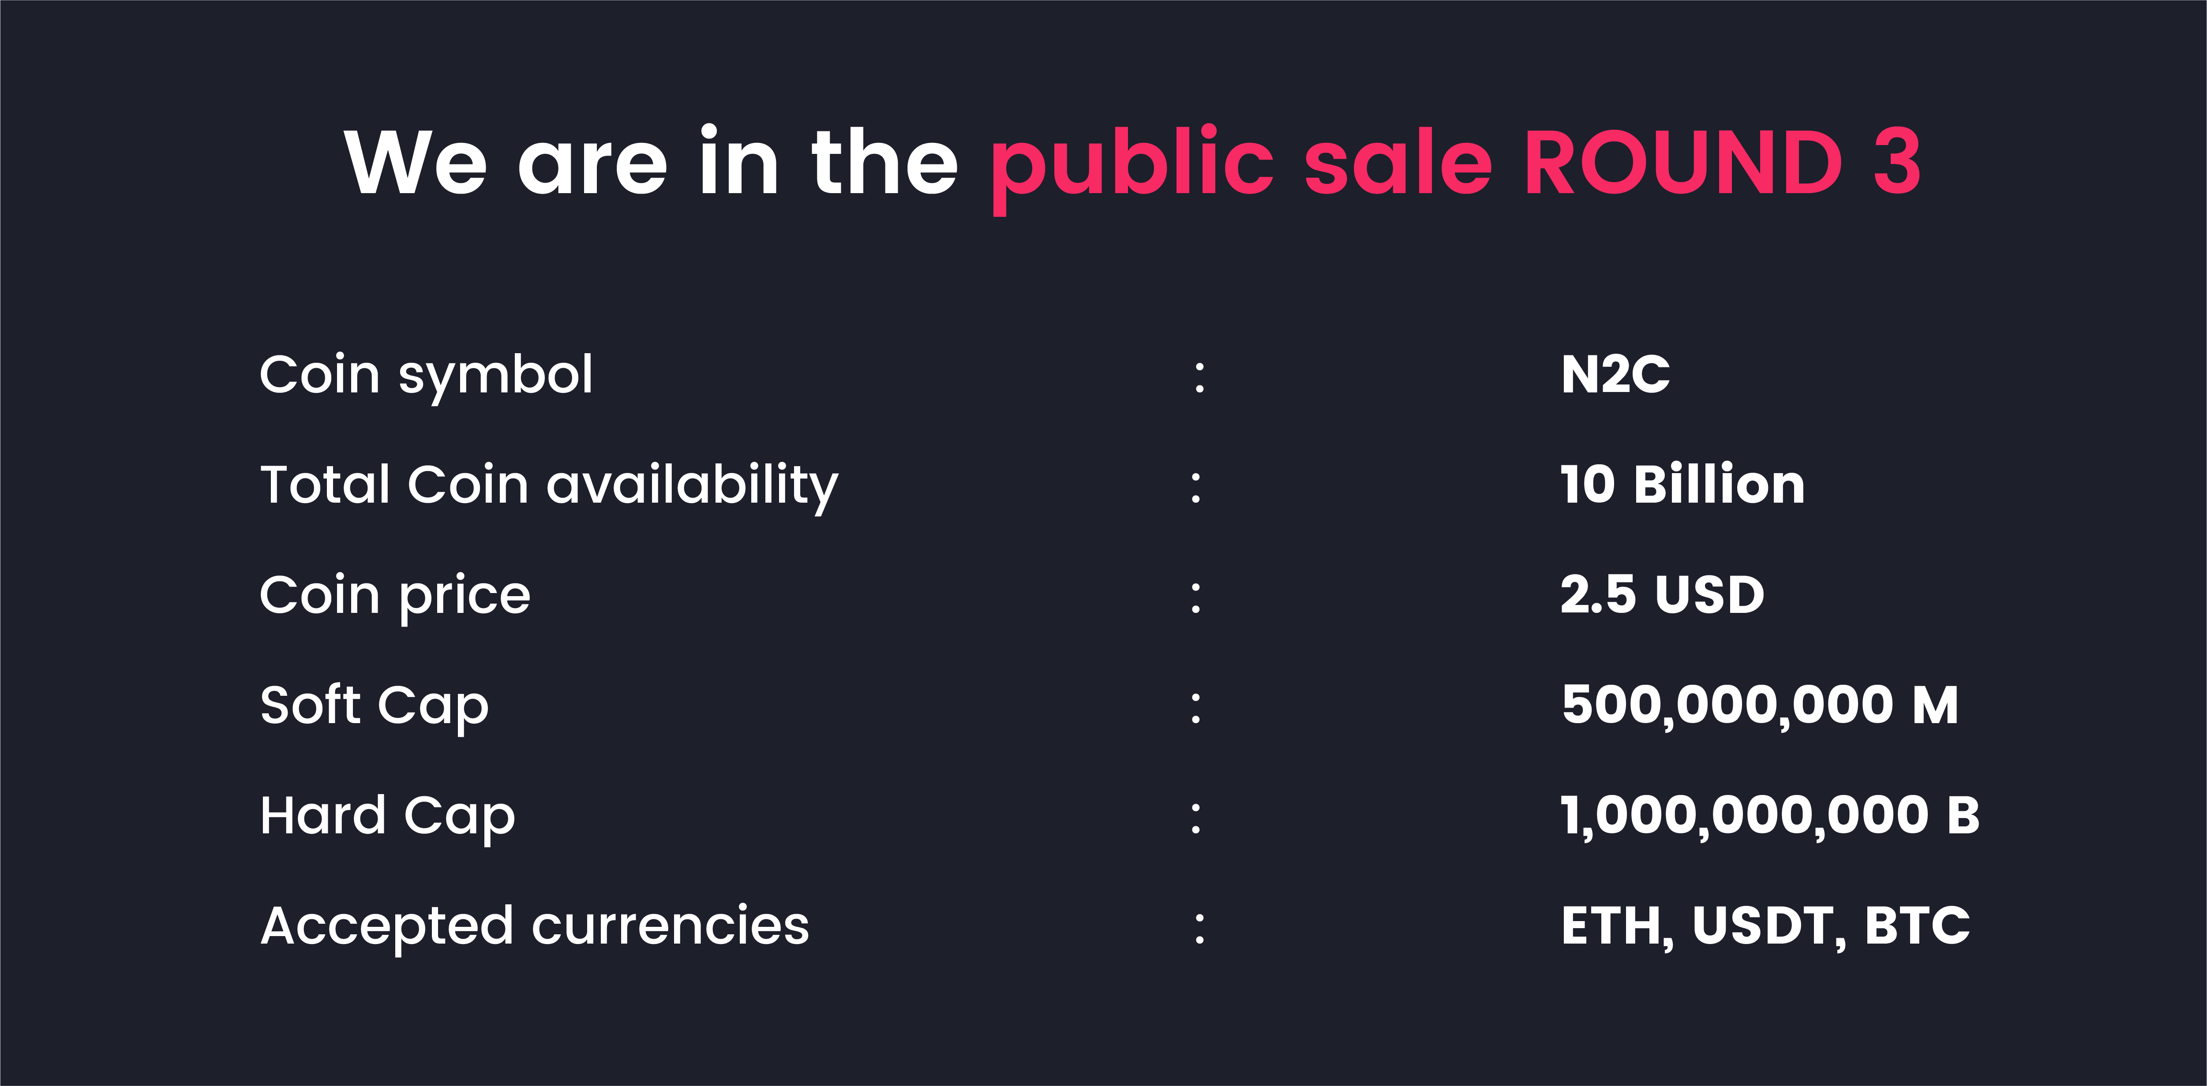Click the 'Accepted currencies' label

pos(535,928)
